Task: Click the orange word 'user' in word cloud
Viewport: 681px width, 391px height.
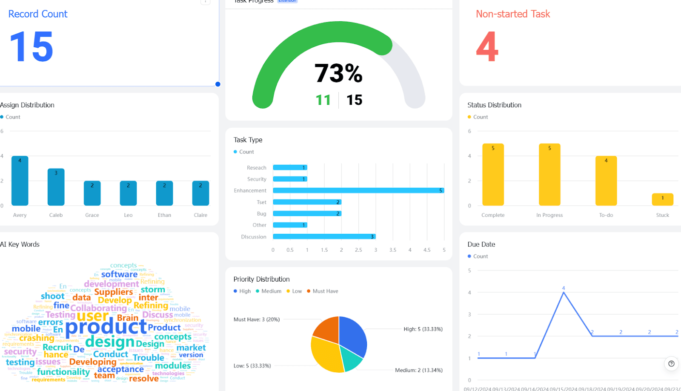Action: (92, 316)
